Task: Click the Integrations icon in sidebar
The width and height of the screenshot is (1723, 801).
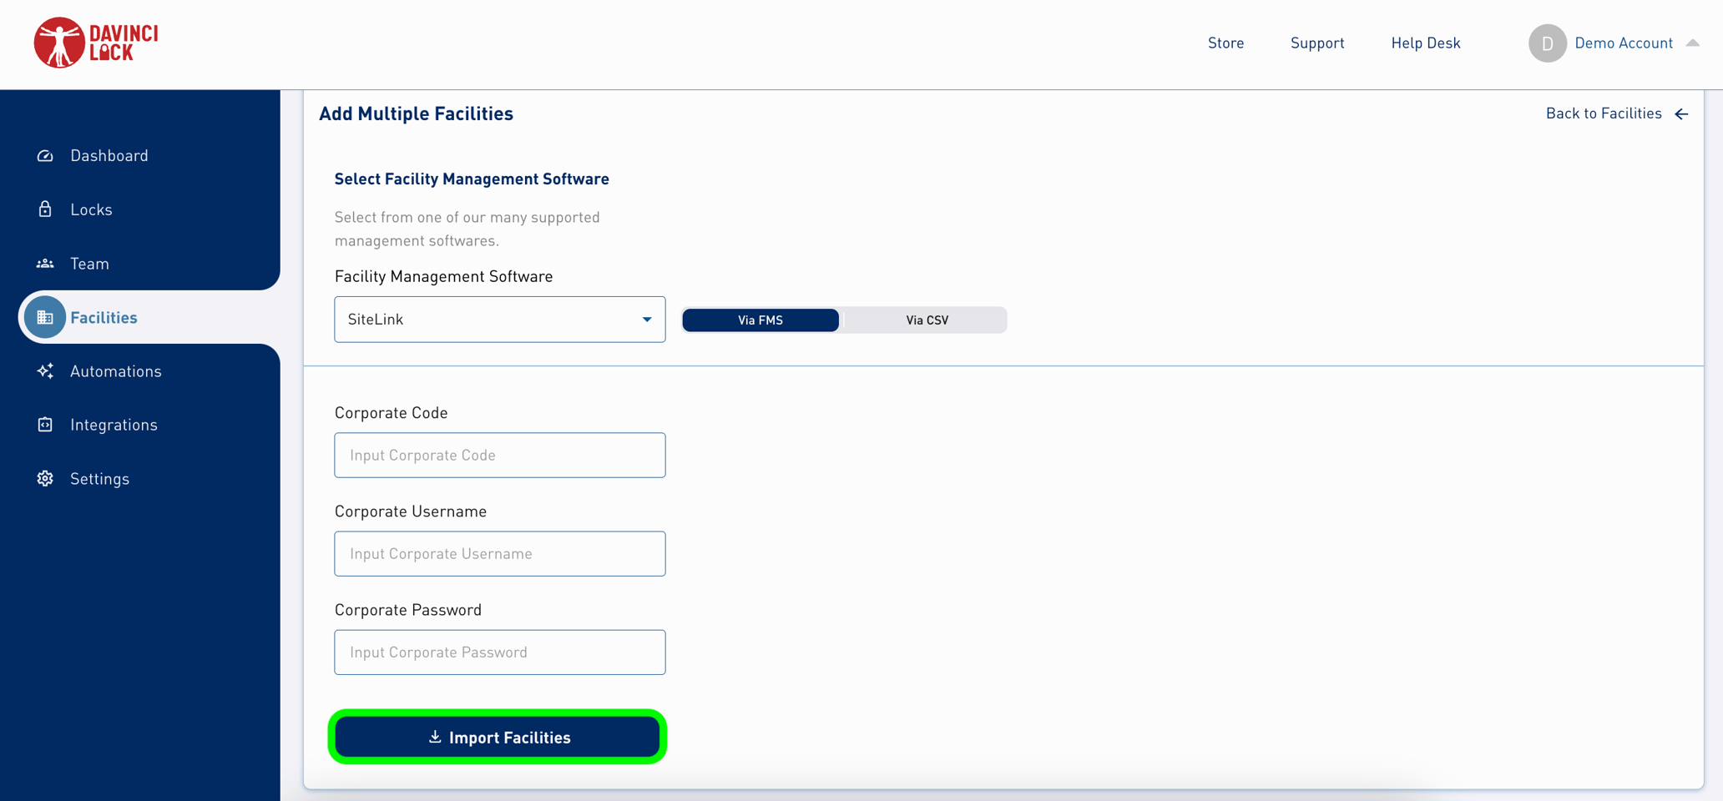Action: [45, 425]
